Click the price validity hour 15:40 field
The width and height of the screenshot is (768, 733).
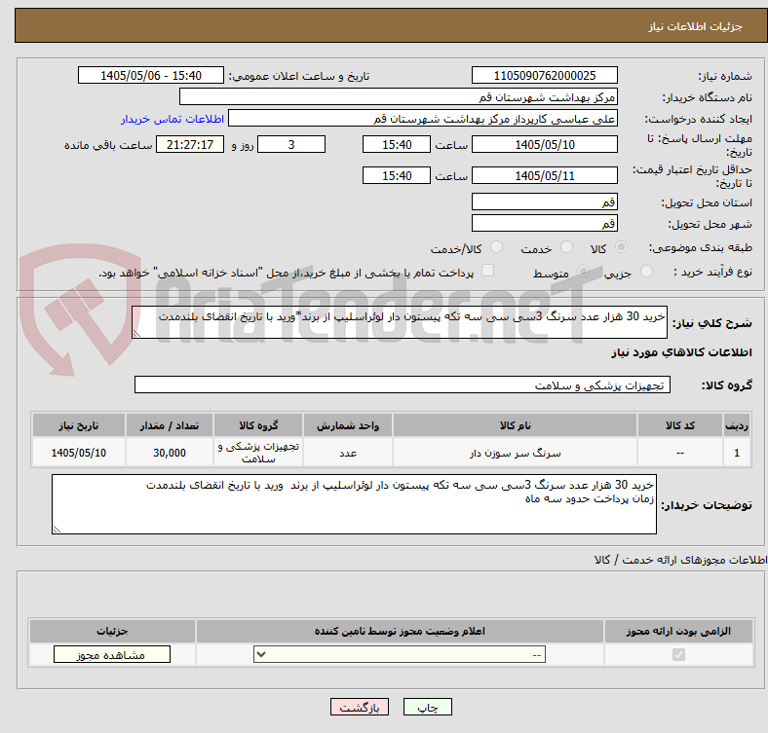pyautogui.click(x=397, y=175)
